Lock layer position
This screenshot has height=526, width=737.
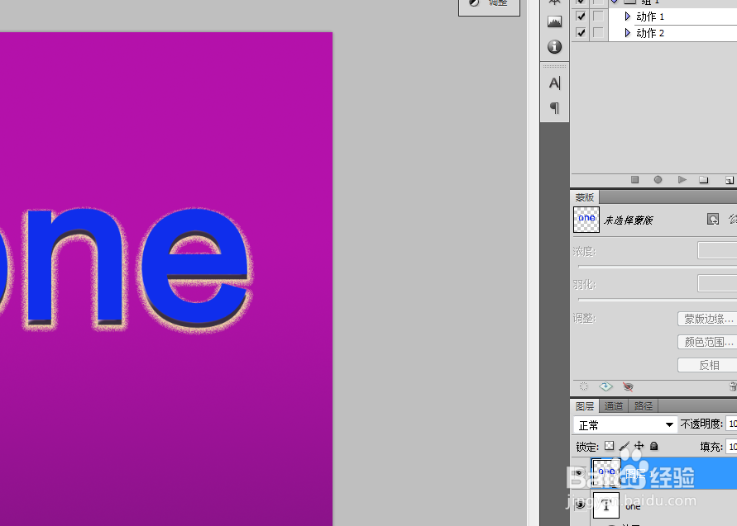[x=639, y=446]
